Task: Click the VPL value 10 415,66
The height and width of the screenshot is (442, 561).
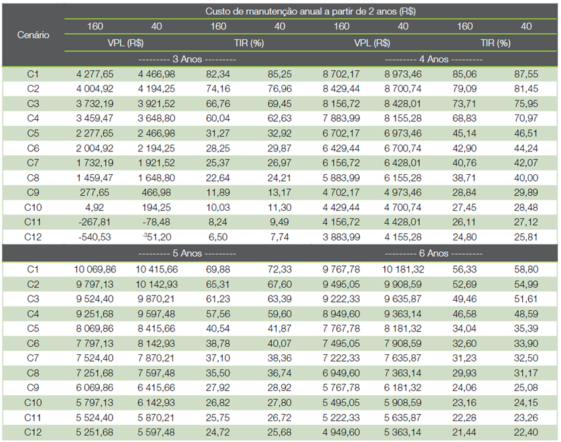Action: pos(157,269)
